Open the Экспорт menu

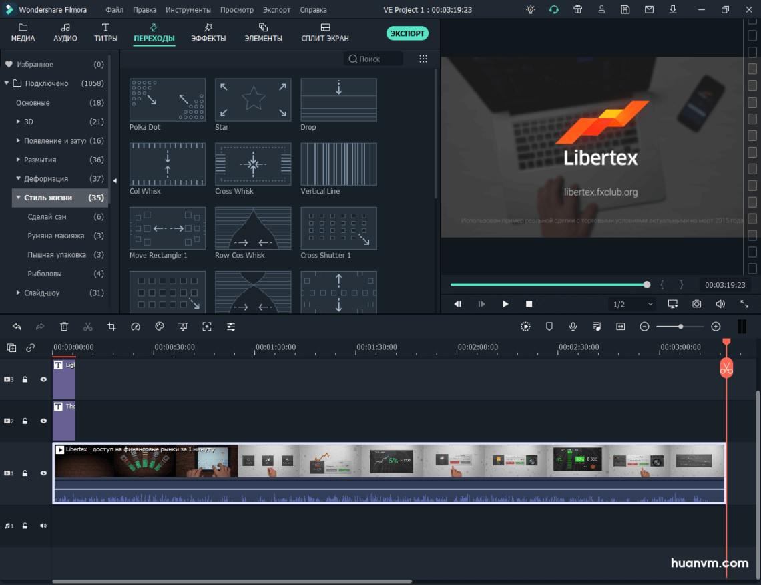click(x=276, y=10)
